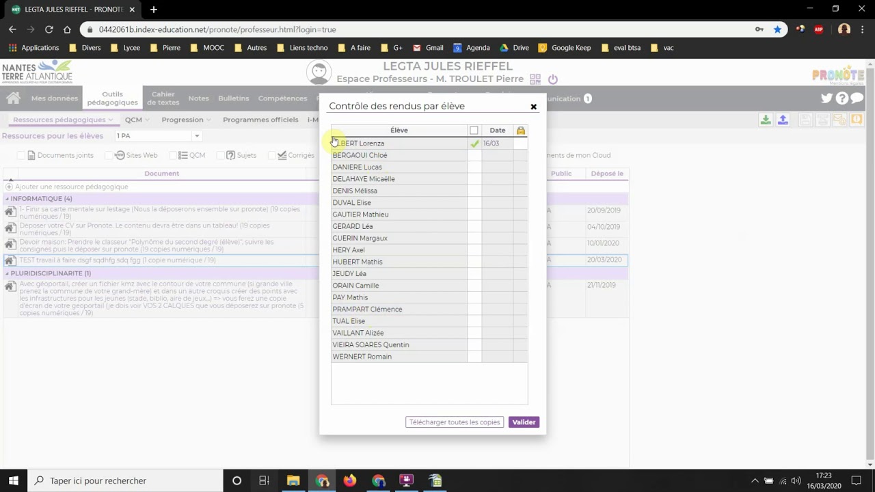This screenshot has height=492, width=875.
Task: Click the Pronote home icon
Action: coord(13,98)
